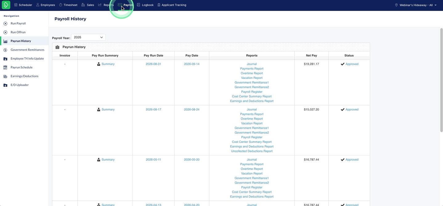
Task: Open Payrun Schedule in sidebar
Action: pos(22,67)
